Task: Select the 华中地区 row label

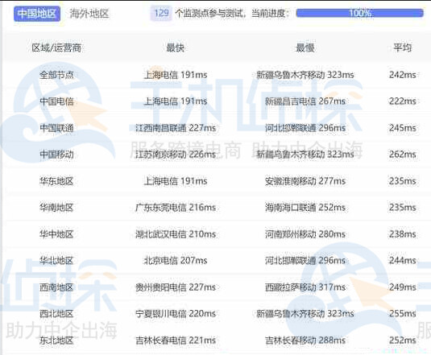Action: point(56,234)
